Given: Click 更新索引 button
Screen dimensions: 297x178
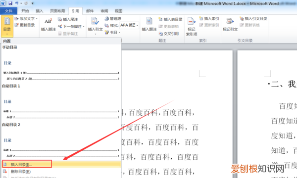Looking at the screenshot, I should pyautogui.click(x=209, y=25).
